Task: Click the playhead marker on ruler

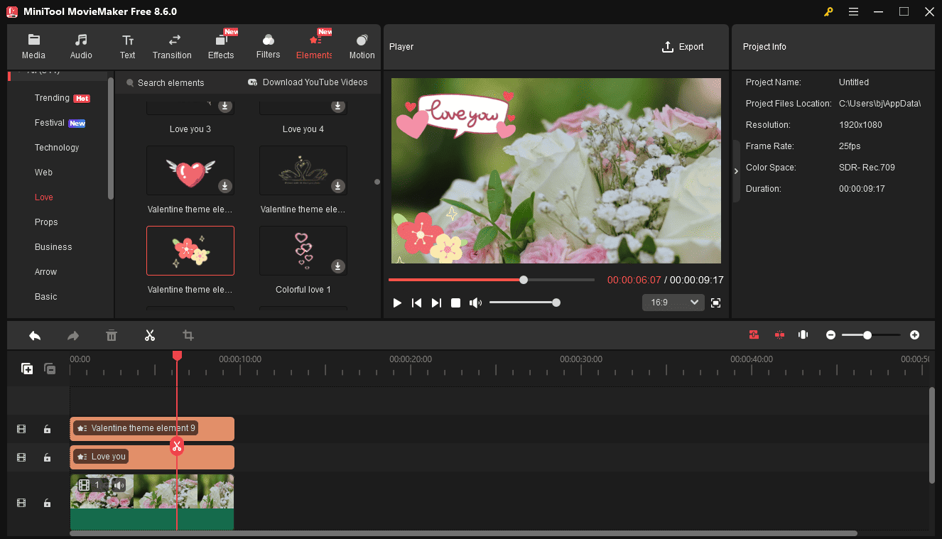Action: coord(177,355)
